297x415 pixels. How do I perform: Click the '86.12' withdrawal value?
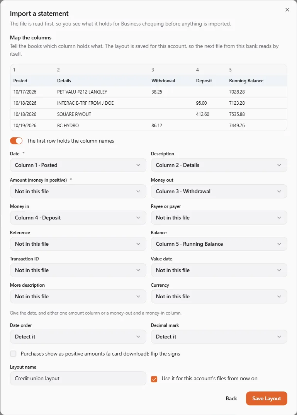point(157,126)
